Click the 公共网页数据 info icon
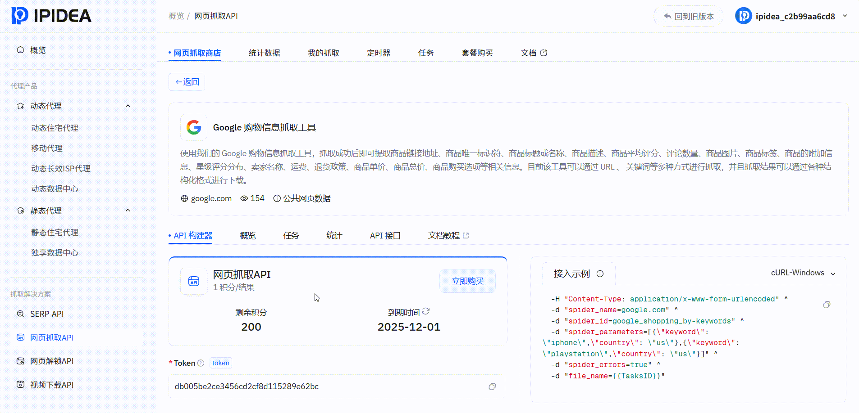Viewport: 859px width, 413px height. [277, 198]
